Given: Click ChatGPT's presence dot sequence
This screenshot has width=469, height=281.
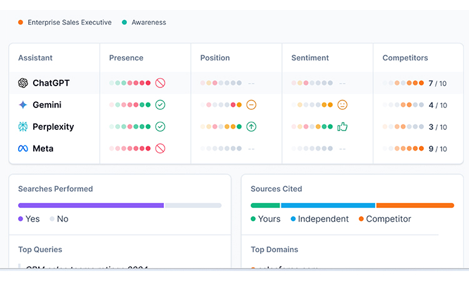Looking at the screenshot, I should pos(130,83).
